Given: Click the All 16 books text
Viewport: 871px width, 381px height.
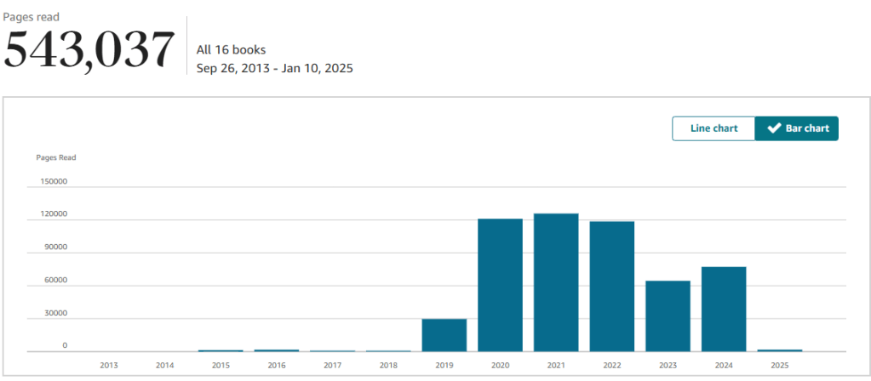Looking at the screenshot, I should click(231, 49).
